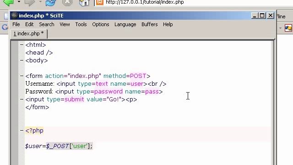Image resolution: width=293 pixels, height=165 pixels.
Task: Open the Search menu in SciTE
Action: point(47,24)
